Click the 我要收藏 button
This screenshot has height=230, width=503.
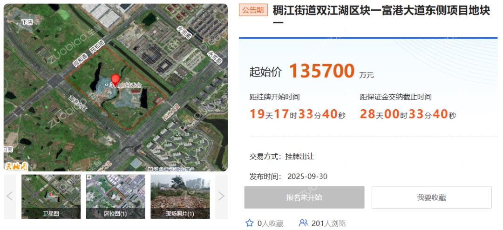coord(431,197)
